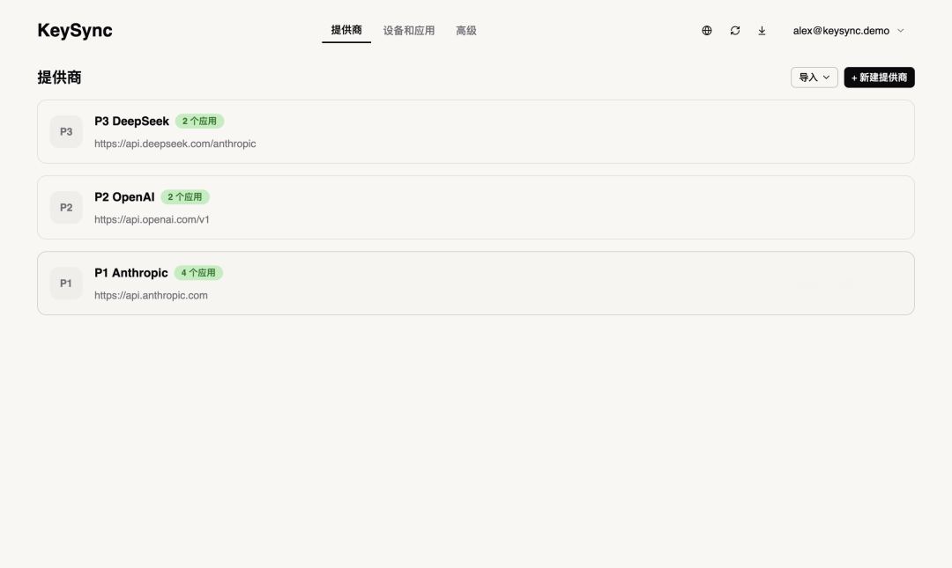Click the 2 个应用 badge on OpenAI
The width and height of the screenshot is (952, 568).
point(185,197)
